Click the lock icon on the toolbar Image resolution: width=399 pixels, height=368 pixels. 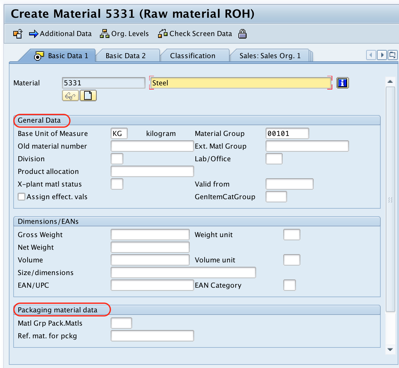pyautogui.click(x=242, y=34)
